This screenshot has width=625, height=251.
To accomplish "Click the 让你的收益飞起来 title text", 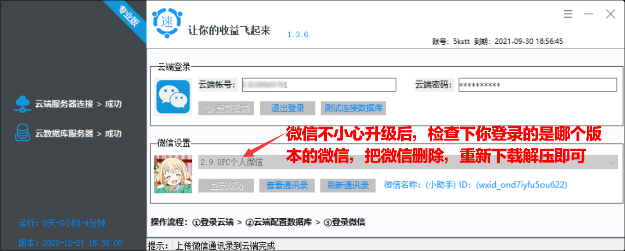I will click(229, 30).
